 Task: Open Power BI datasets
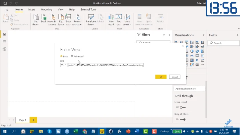click(52, 20)
